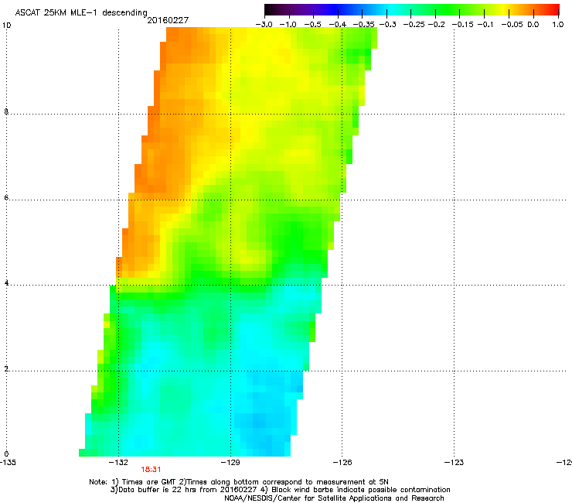This screenshot has height=503, width=572.
Task: Click the color scale label 0.0
Action: point(533,25)
